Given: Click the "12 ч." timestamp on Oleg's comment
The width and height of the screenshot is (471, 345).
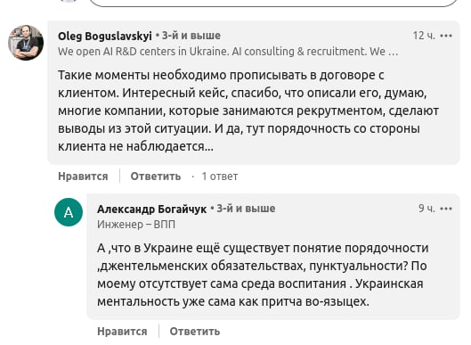Looking at the screenshot, I should click(424, 36).
